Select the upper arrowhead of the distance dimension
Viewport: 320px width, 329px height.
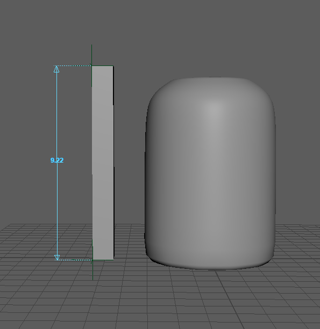[56, 69]
